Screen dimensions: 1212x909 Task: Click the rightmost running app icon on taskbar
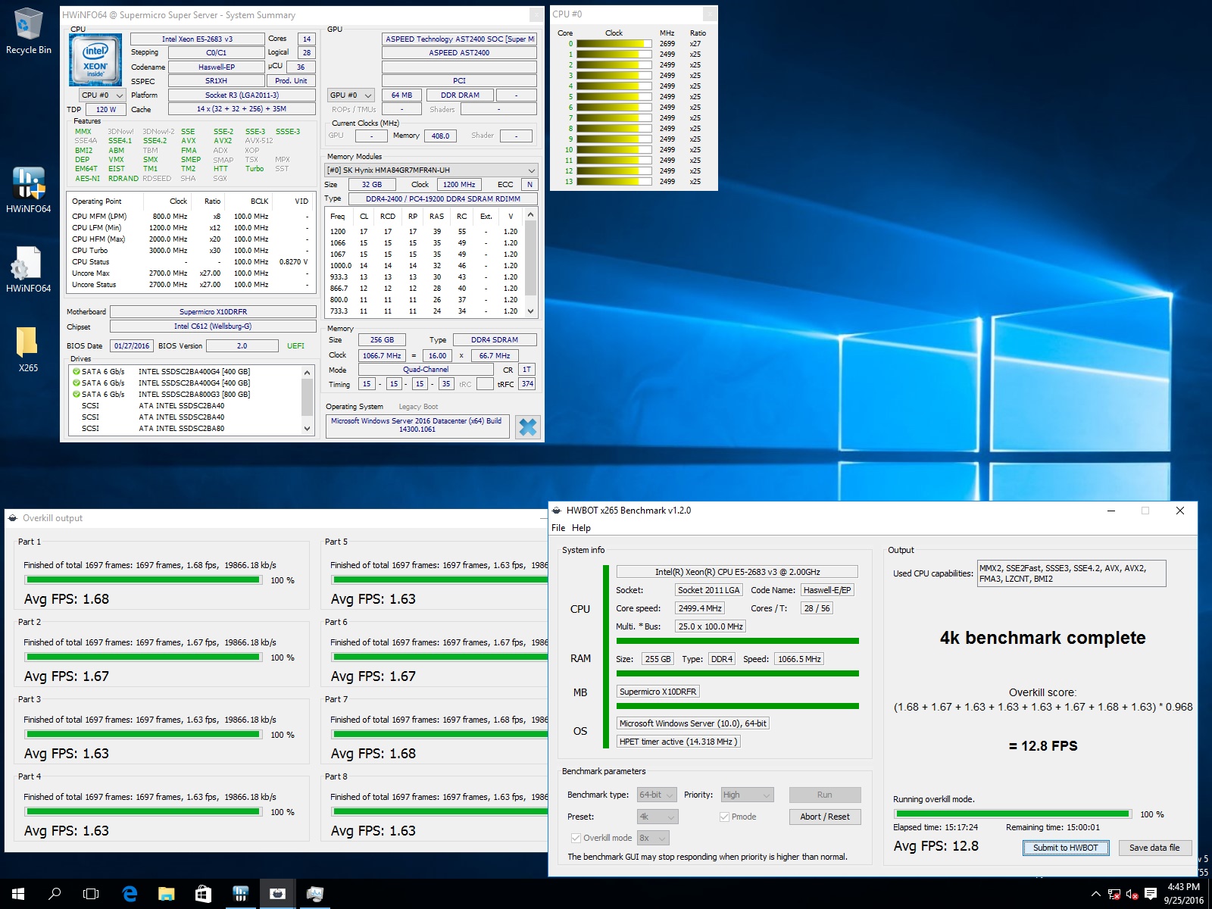click(x=314, y=894)
